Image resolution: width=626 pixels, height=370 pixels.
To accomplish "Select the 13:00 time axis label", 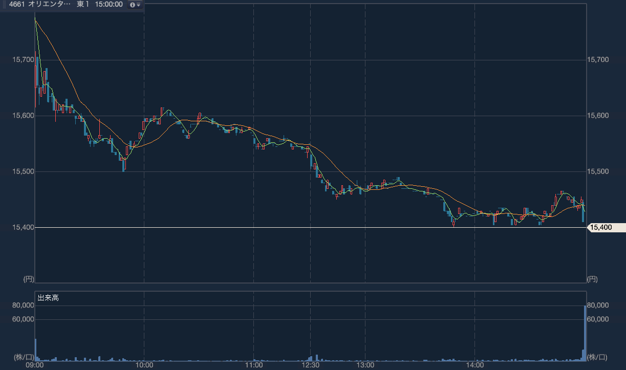I will pos(365,365).
